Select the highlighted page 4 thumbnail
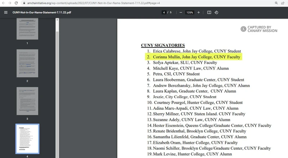Screen dimensions: 288x158 [x=27, y=139]
